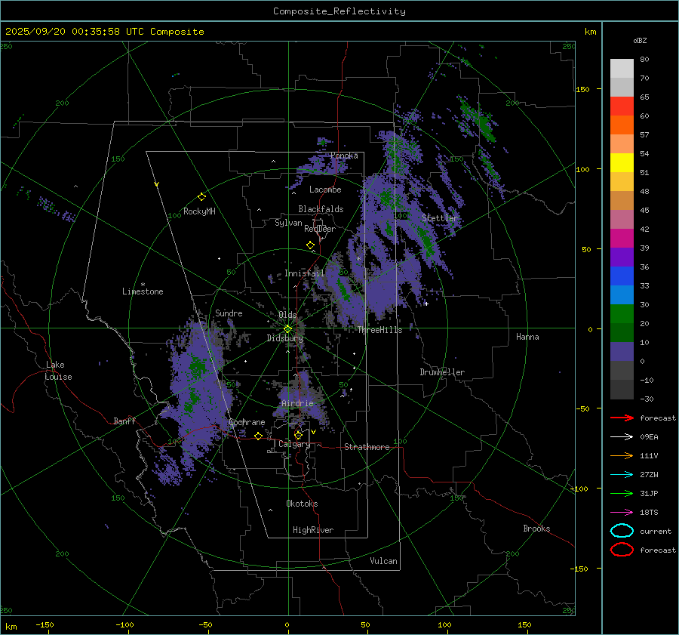Select the Stettler town label on map
The width and height of the screenshot is (679, 635).
click(x=439, y=218)
